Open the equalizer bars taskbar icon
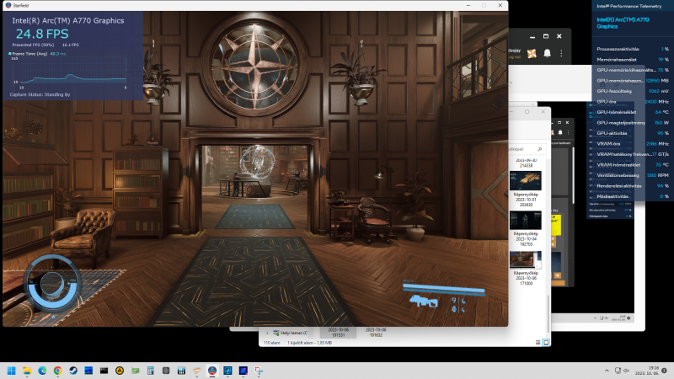 pos(181,371)
